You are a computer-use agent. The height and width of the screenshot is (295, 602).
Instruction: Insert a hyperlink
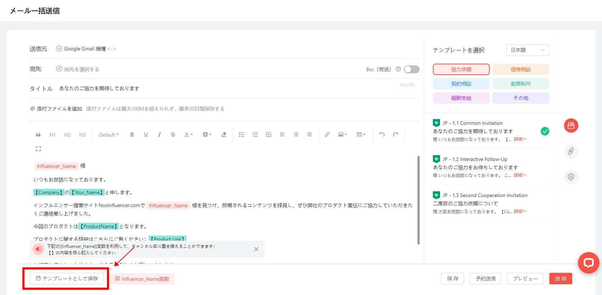(327, 135)
